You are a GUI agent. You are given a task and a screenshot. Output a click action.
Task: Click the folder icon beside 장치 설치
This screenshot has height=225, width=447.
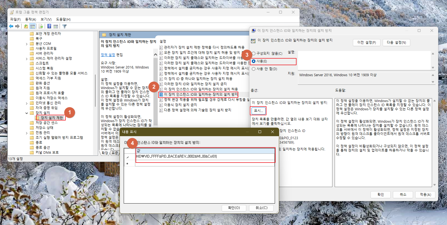point(32,113)
